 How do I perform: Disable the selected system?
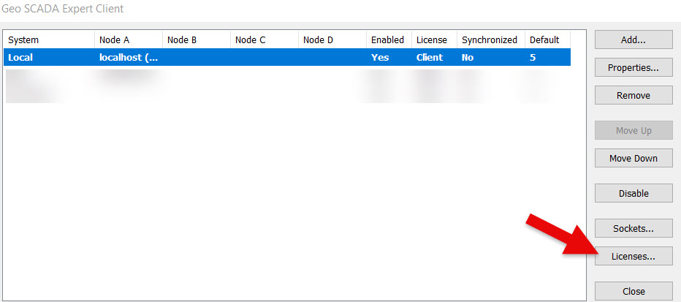634,193
